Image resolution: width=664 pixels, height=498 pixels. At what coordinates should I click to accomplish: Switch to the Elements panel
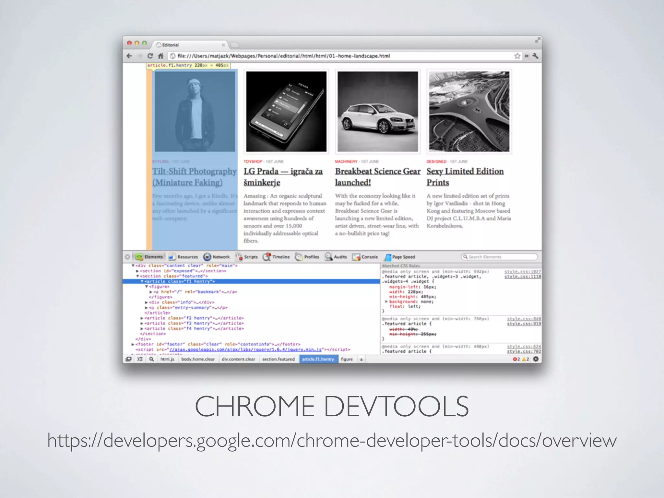click(149, 257)
